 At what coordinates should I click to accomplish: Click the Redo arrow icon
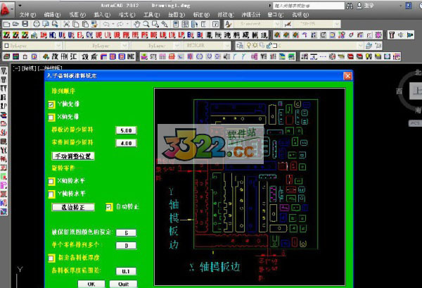(x=120, y=24)
